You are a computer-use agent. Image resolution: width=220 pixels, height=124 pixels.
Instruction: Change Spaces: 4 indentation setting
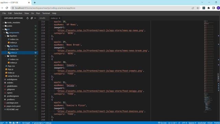[x=192, y=123]
